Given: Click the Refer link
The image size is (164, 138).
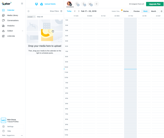Looking at the screenshot, I should coord(4,135).
